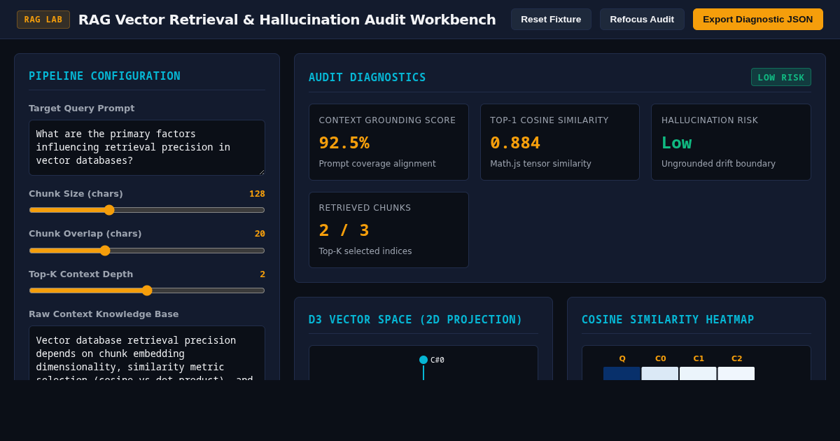Click the Raw Context Knowledge Base label
The width and height of the screenshot is (840, 441).
point(104,314)
